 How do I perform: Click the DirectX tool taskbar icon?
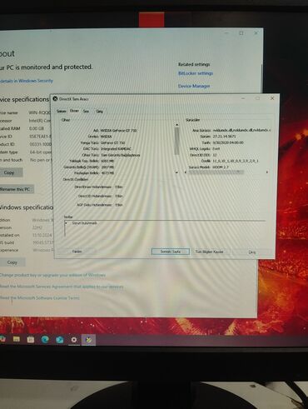[88, 340]
